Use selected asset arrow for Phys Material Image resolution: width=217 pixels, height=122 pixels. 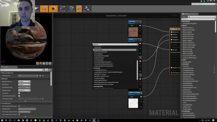40,76
